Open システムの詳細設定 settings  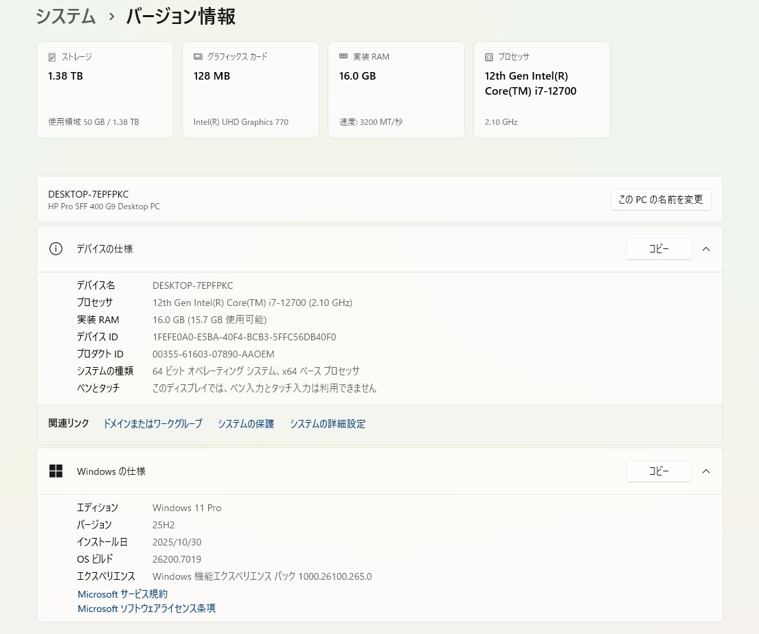click(328, 423)
